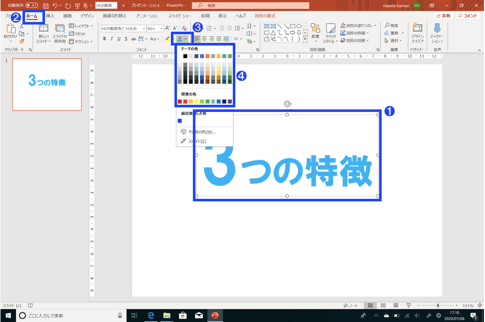
Task: Toggle Italic formatting
Action: click(x=112, y=39)
